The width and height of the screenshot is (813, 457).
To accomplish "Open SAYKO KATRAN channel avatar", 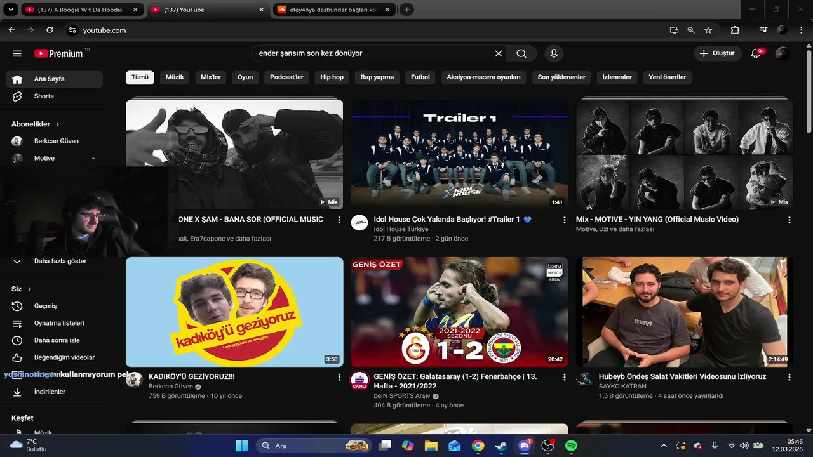I will pyautogui.click(x=585, y=380).
